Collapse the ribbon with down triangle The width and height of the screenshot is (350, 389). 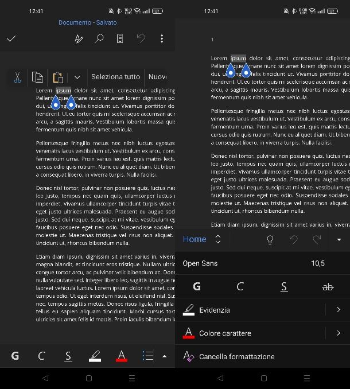pyautogui.click(x=339, y=240)
